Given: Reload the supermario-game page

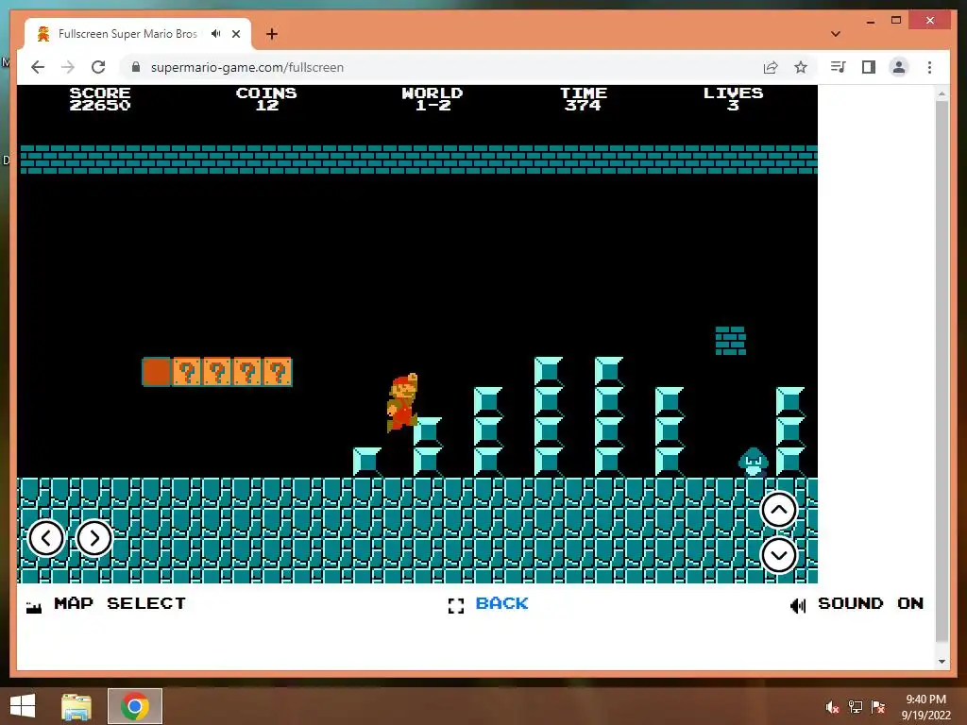Looking at the screenshot, I should tap(98, 67).
